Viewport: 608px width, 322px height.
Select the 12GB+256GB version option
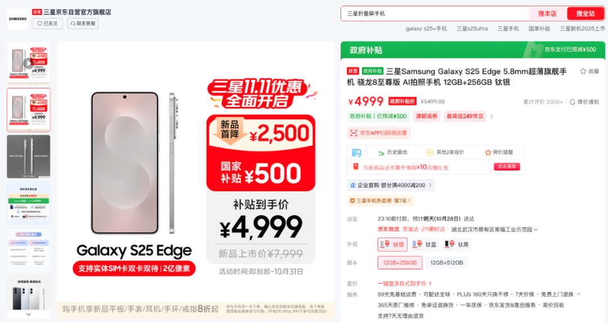coord(400,263)
